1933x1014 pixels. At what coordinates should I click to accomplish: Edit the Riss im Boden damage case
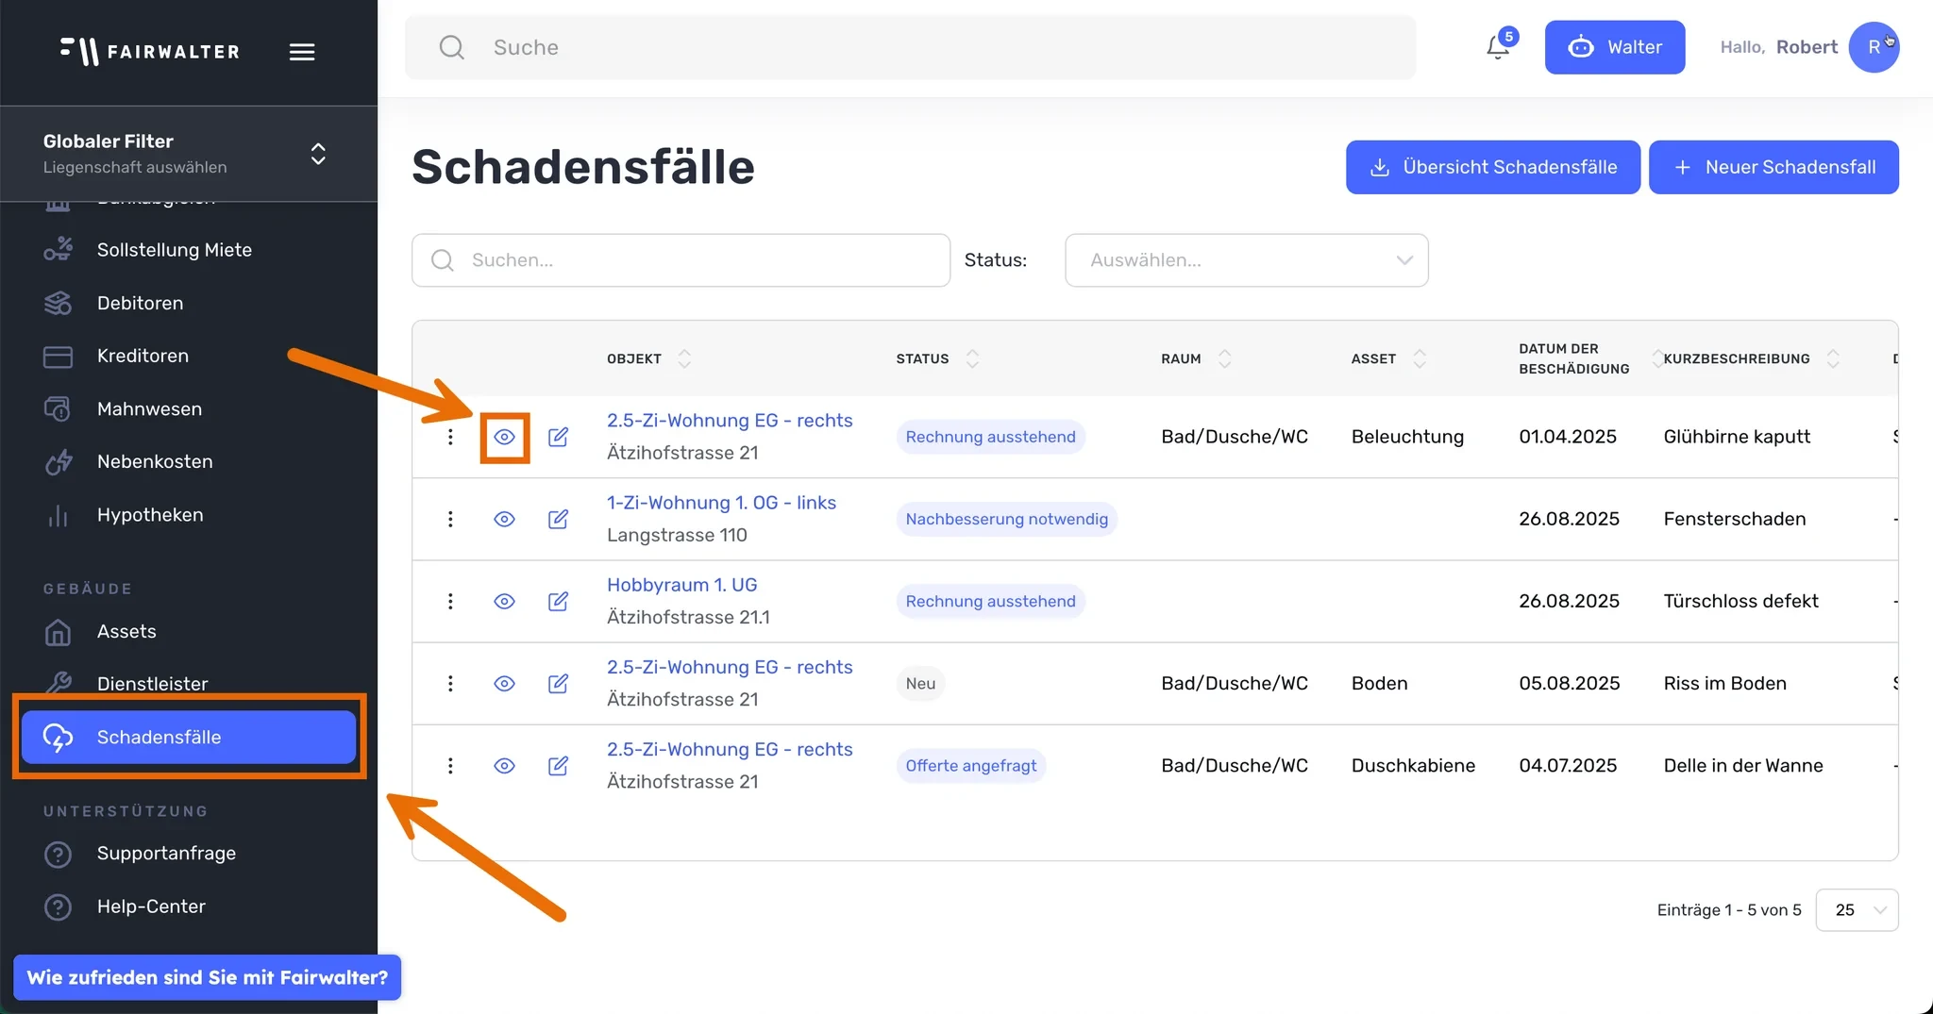[x=559, y=683]
